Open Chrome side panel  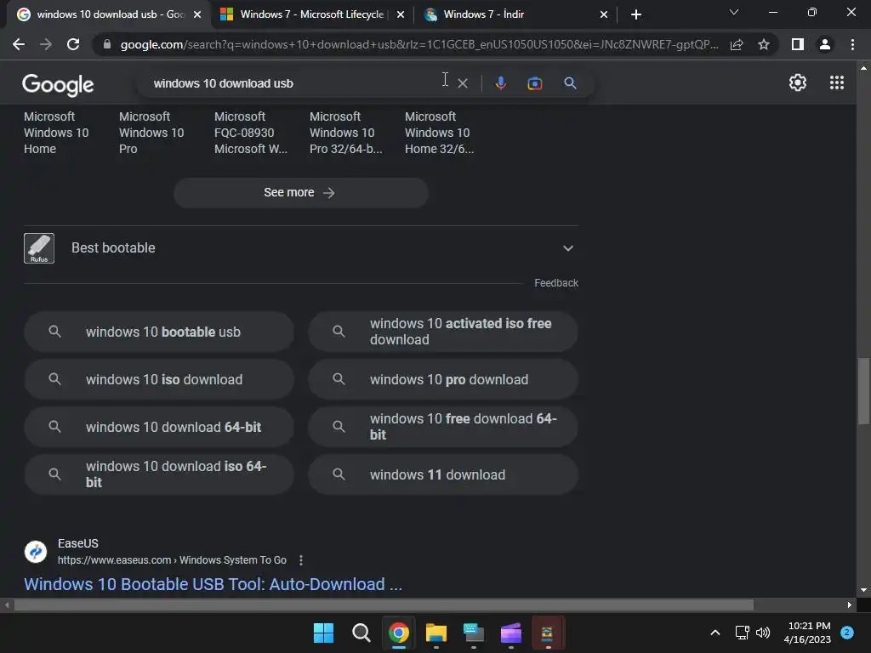(x=797, y=44)
